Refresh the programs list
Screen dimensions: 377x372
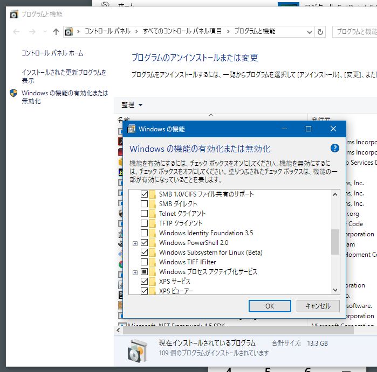[x=320, y=32]
